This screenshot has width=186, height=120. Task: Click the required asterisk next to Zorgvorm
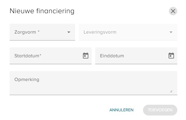point(38,31)
